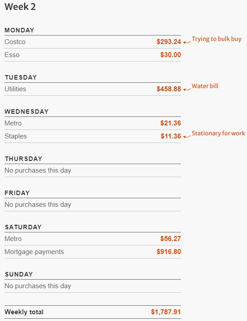
Task: Click the Thursday day header
Action: [x=23, y=159]
